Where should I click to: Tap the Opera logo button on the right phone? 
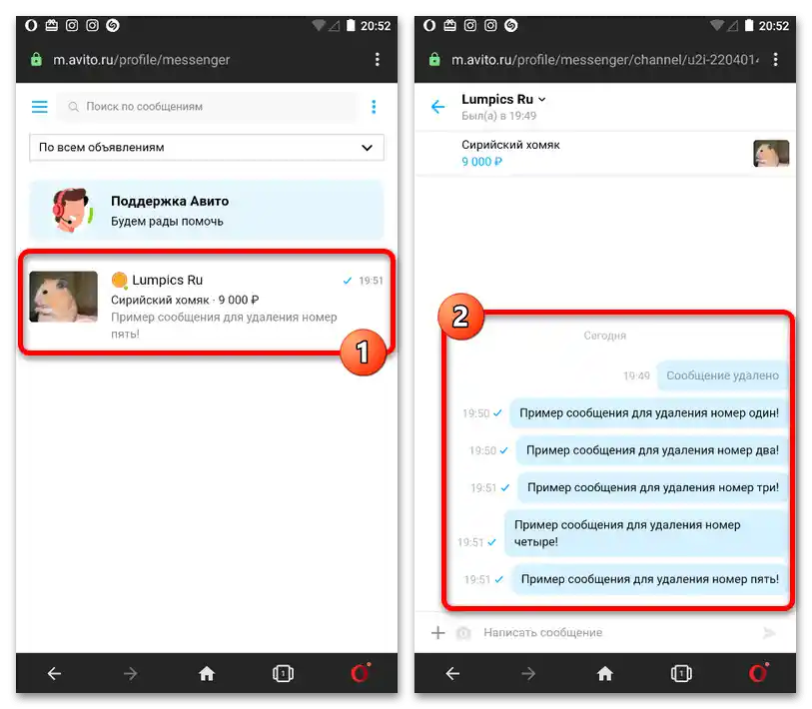pyautogui.click(x=758, y=673)
